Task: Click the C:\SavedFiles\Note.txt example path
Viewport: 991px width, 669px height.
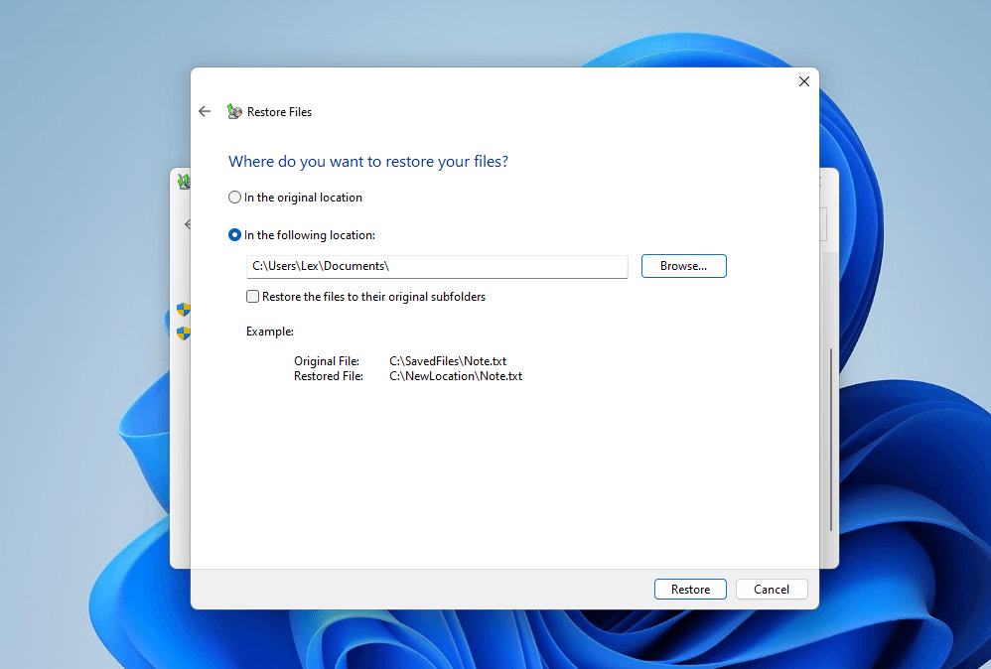Action: 448,361
